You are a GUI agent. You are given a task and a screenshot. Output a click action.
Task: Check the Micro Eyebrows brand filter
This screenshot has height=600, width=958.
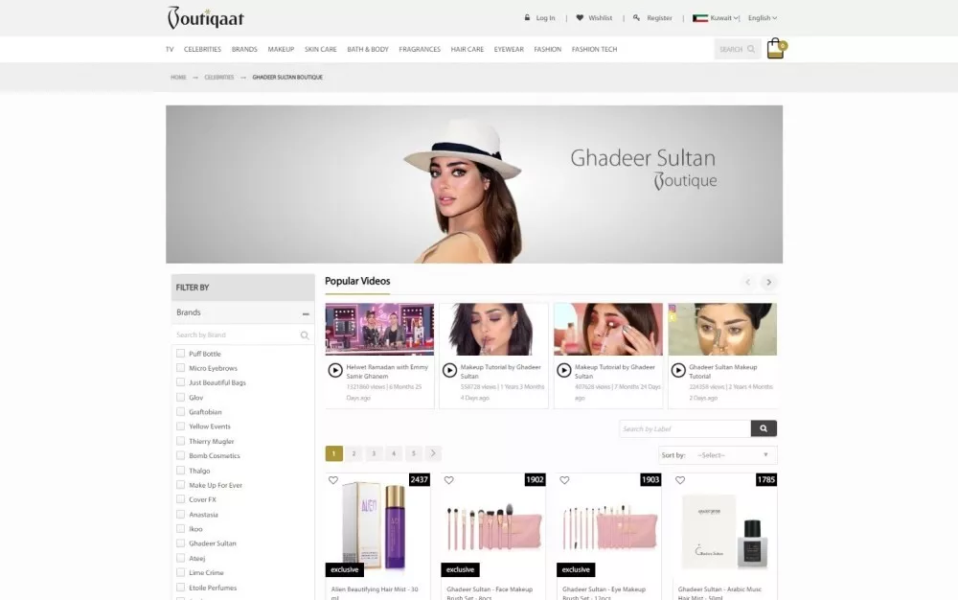coord(180,368)
